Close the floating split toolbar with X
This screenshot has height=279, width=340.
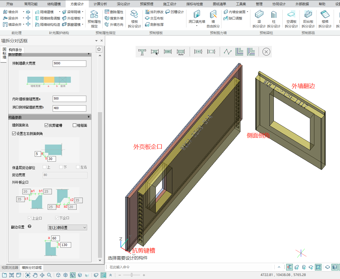click(x=266, y=52)
